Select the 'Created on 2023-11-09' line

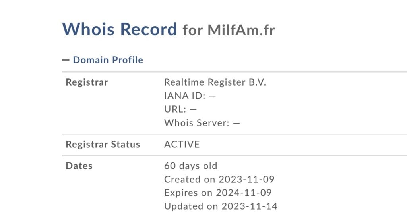(219, 179)
